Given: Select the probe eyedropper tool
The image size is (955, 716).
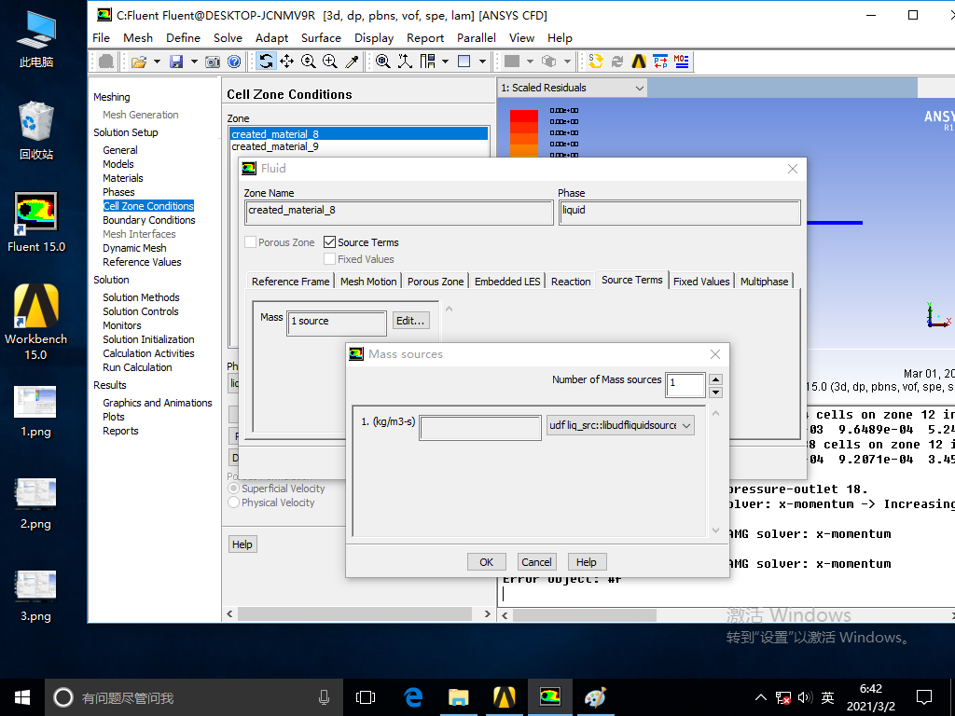Looking at the screenshot, I should (352, 62).
